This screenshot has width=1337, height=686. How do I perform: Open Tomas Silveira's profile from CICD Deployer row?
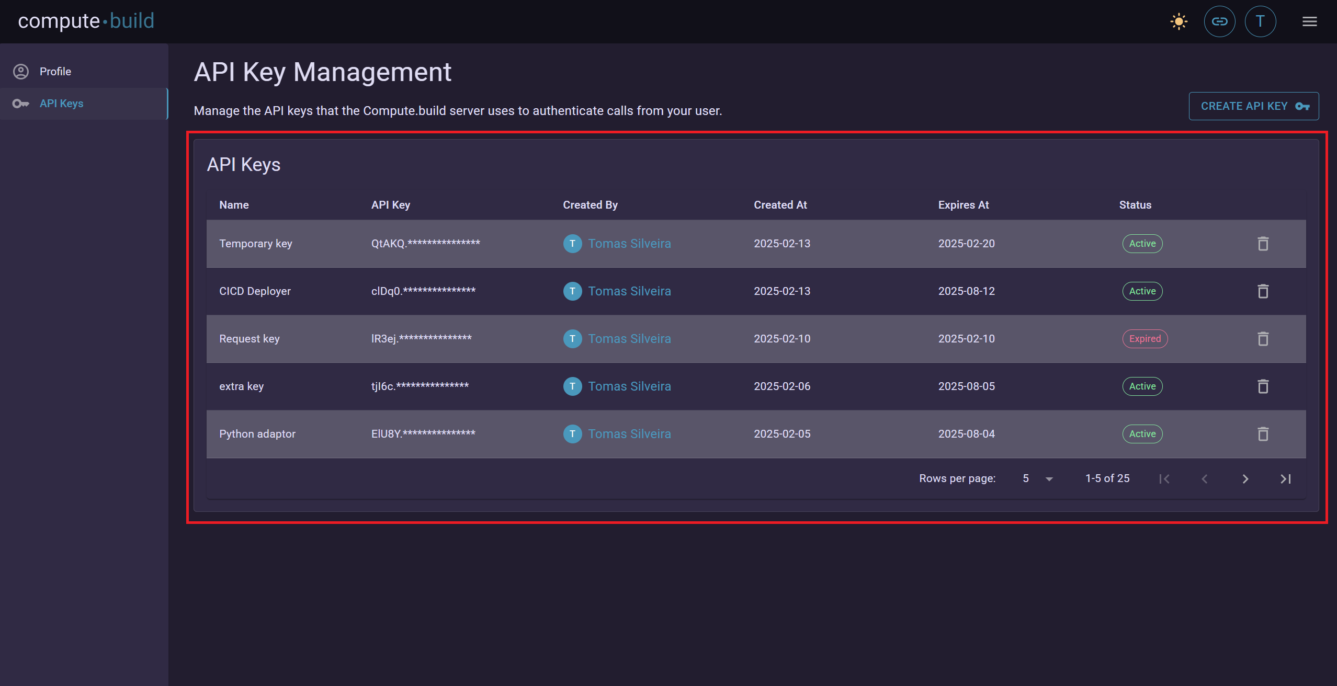tap(629, 291)
